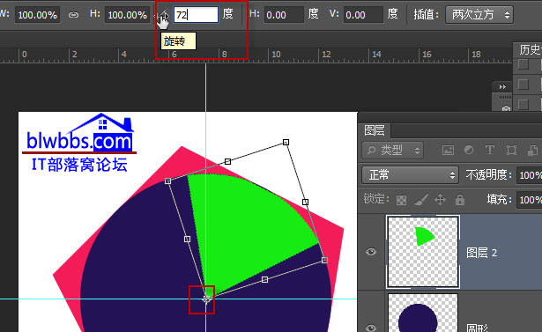Lock transparent pixels with the checkerboard icon
This screenshot has width=542, height=332.
[401, 200]
